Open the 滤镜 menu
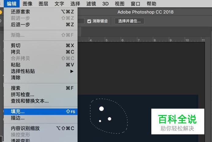212x142 pixels. tap(91, 4)
